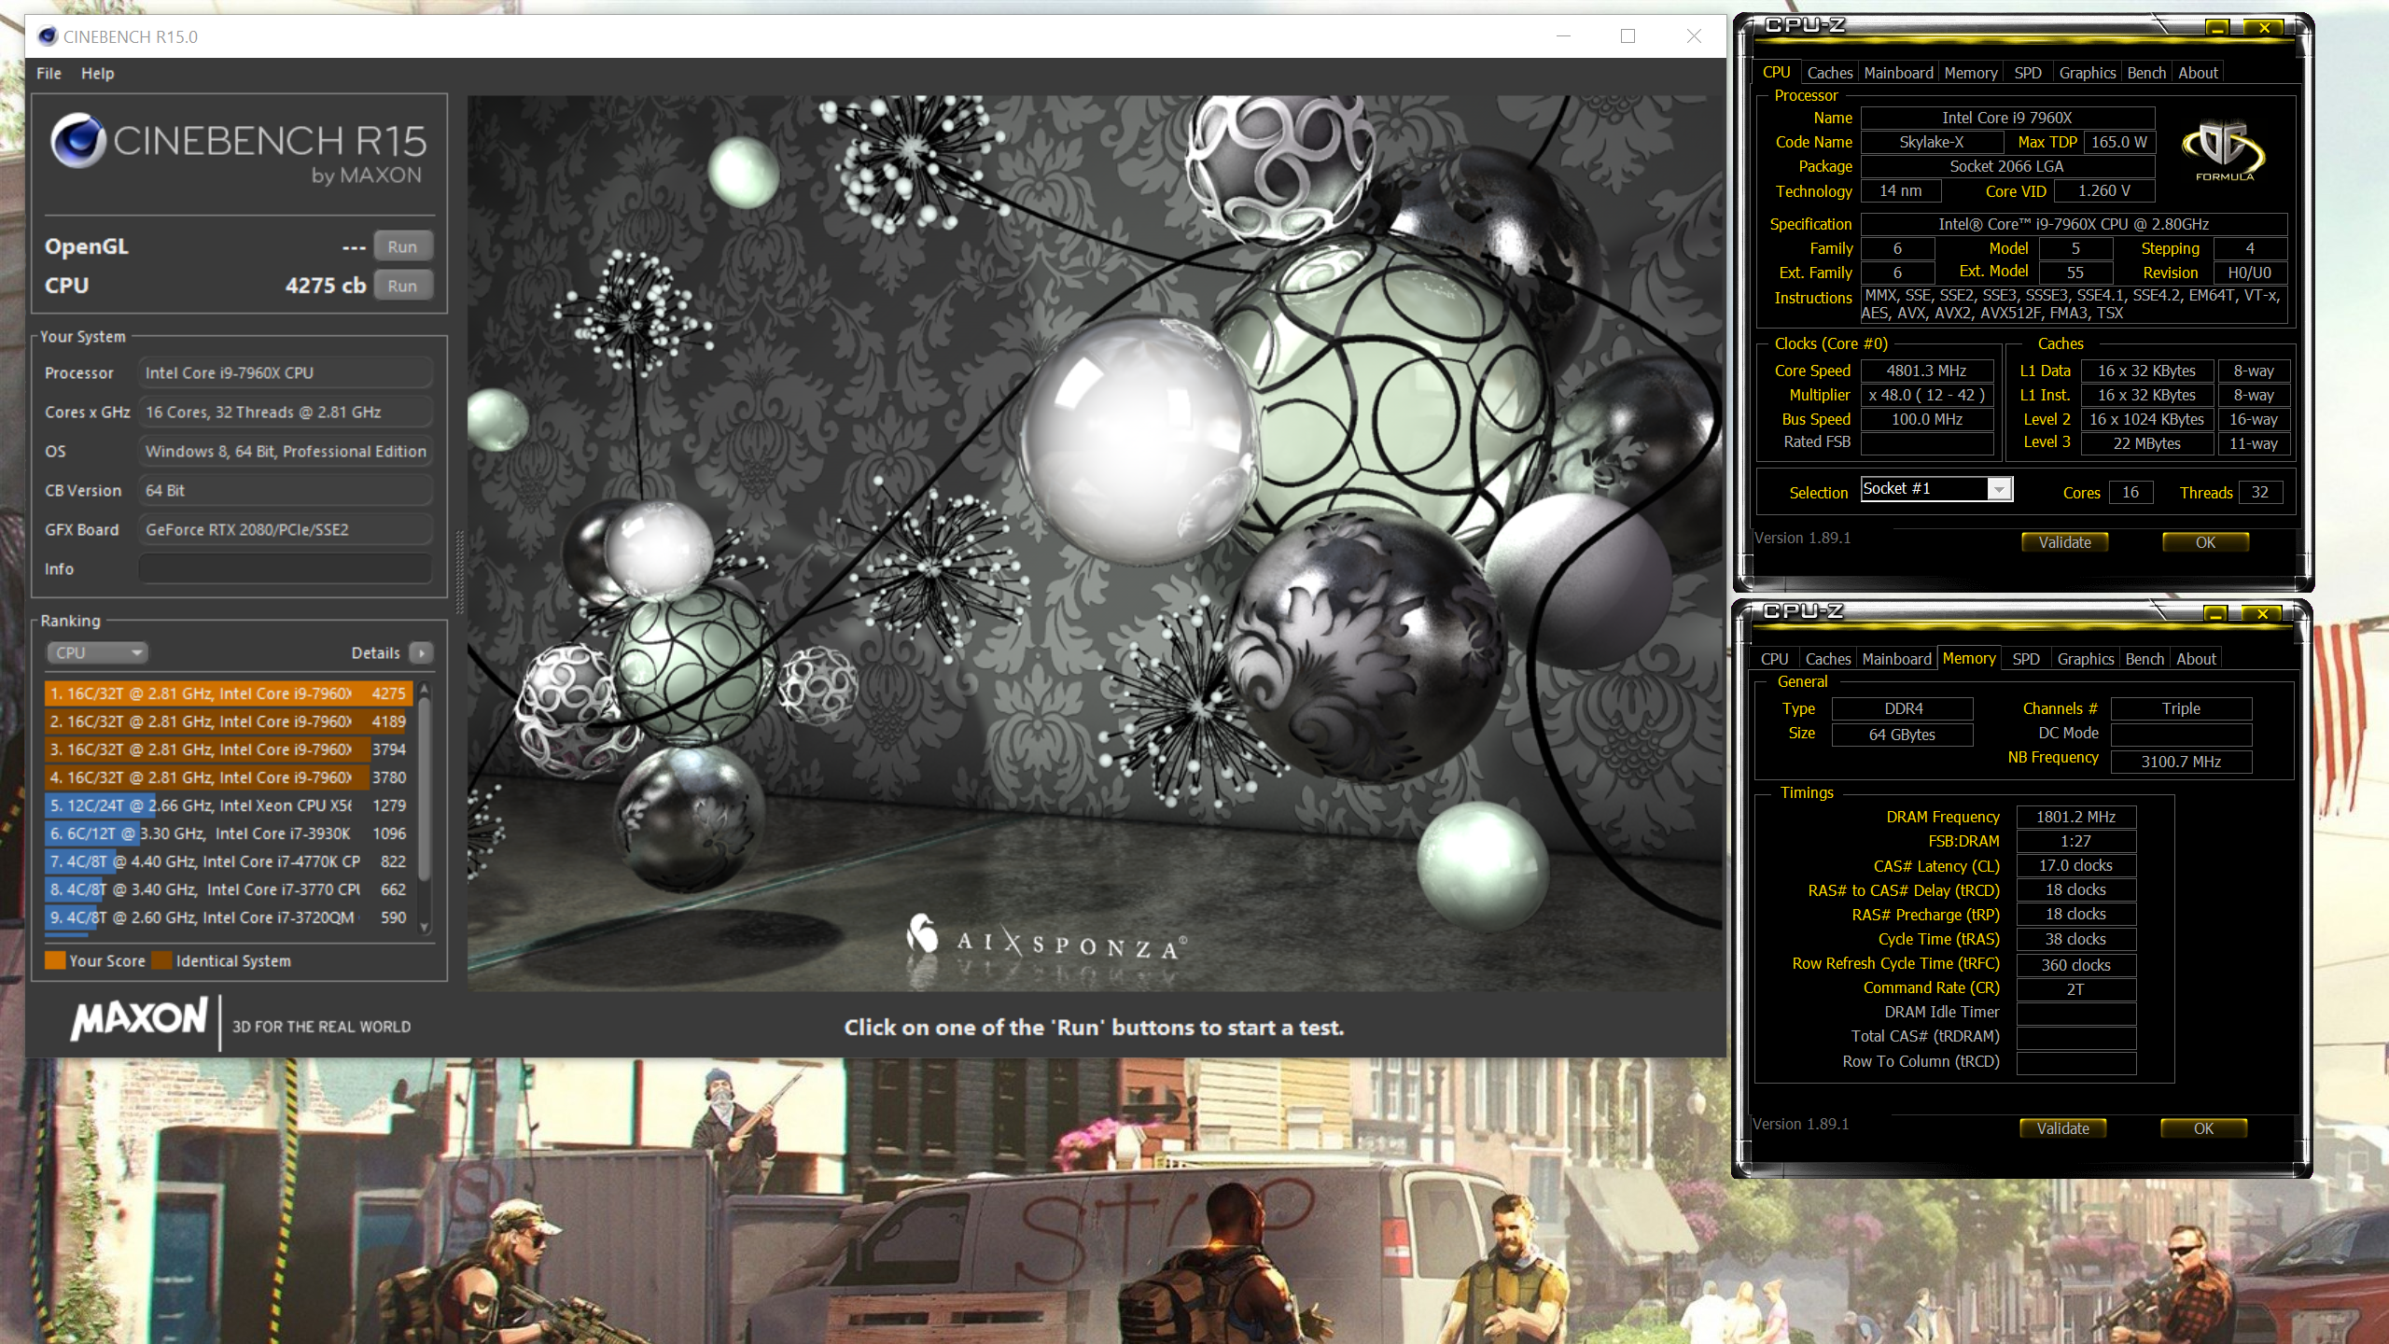This screenshot has width=2389, height=1344.
Task: Click the Identical System brown legend swatch
Action: click(x=162, y=960)
